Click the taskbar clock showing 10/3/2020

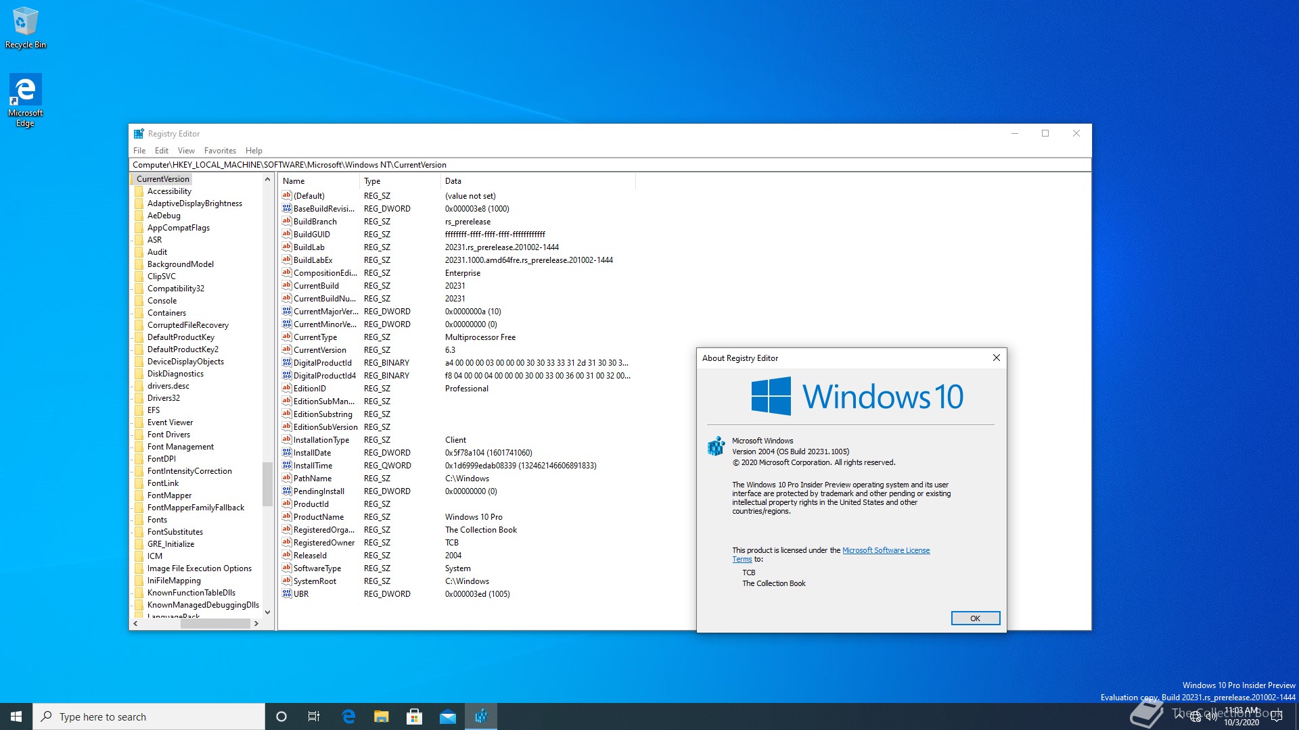(x=1241, y=716)
